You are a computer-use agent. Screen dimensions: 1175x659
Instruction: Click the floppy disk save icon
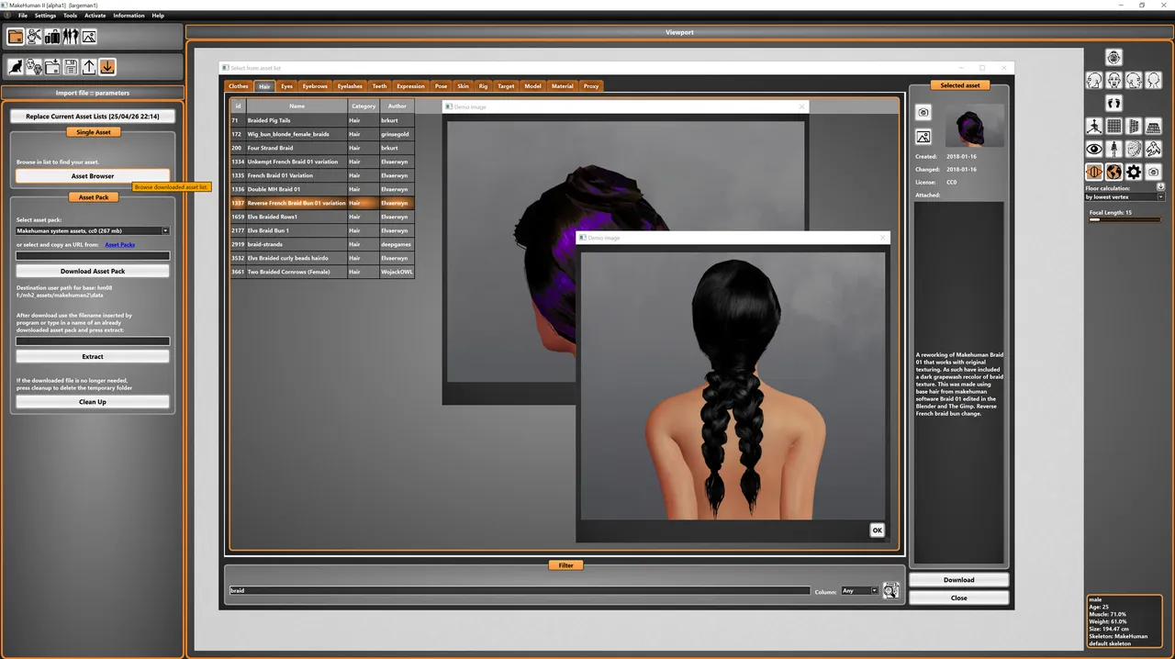coord(71,67)
